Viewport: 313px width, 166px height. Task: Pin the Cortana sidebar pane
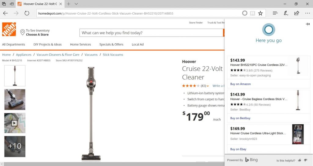[x=307, y=24]
